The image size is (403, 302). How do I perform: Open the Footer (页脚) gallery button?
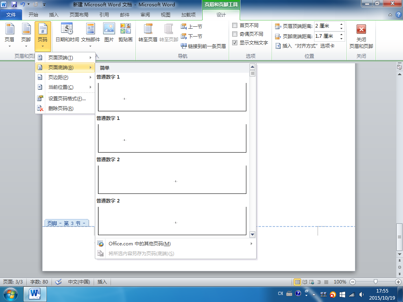(x=26, y=35)
